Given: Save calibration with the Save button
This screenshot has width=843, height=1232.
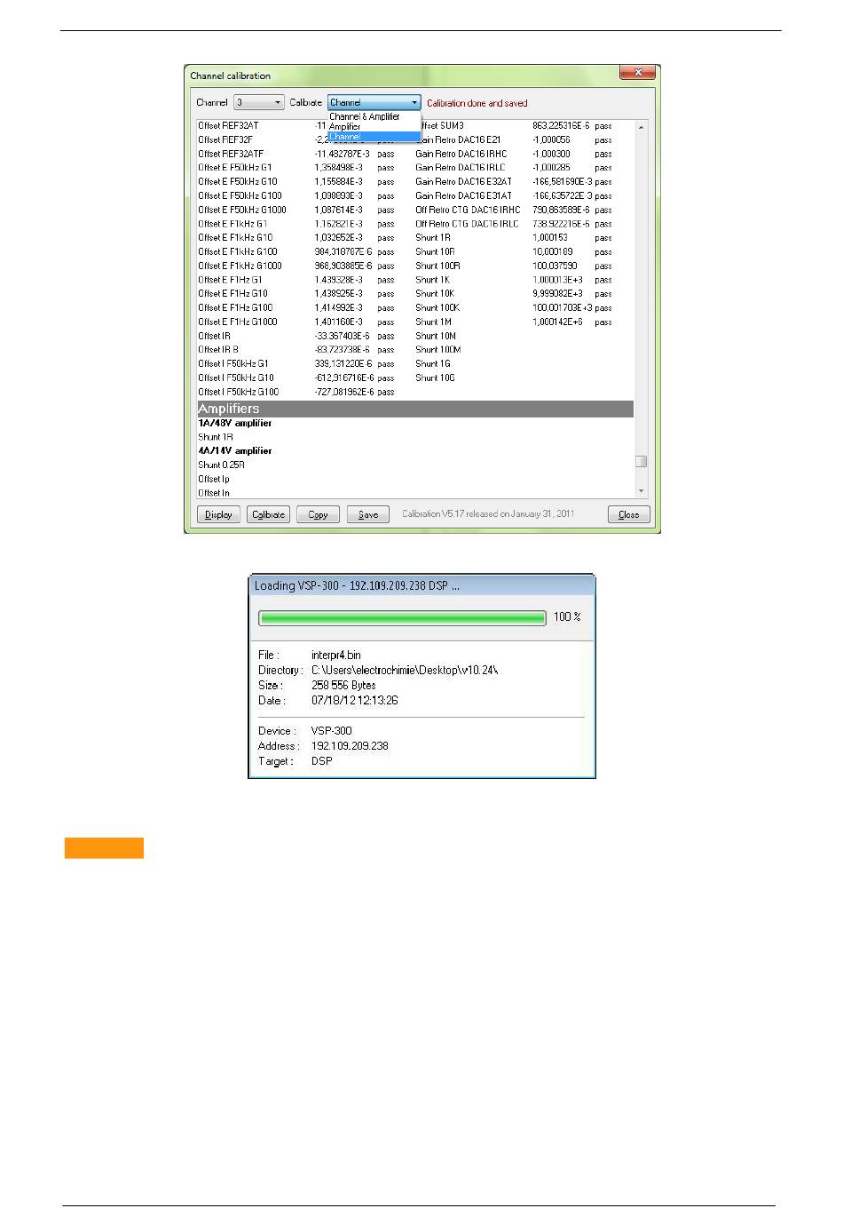Looking at the screenshot, I should [x=368, y=515].
